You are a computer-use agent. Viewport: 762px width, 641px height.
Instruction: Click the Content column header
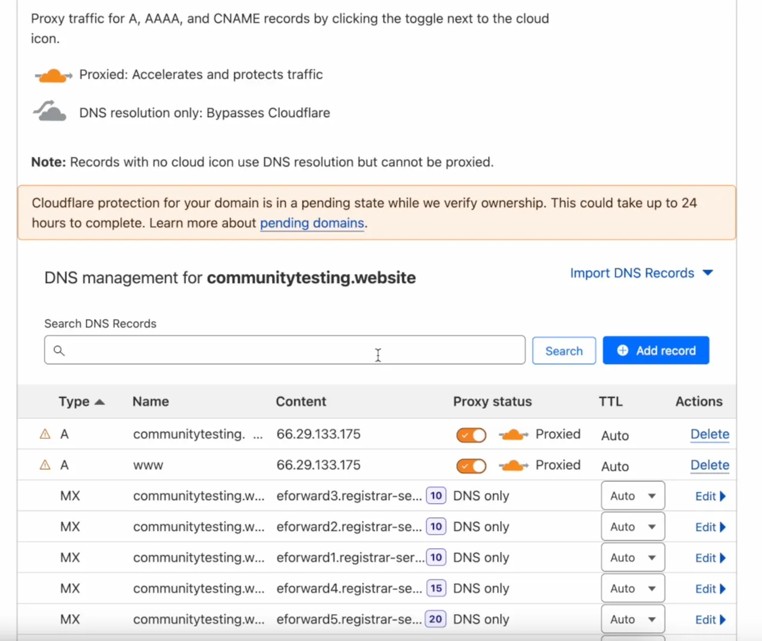pos(301,402)
